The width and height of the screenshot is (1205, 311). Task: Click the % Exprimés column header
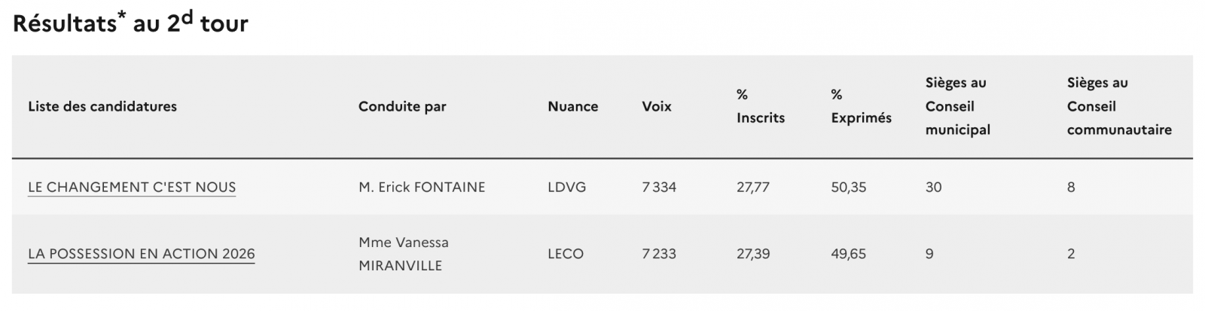tap(861, 106)
